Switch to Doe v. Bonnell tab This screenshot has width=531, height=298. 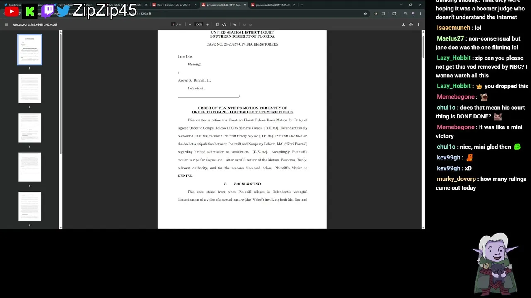tap(173, 5)
